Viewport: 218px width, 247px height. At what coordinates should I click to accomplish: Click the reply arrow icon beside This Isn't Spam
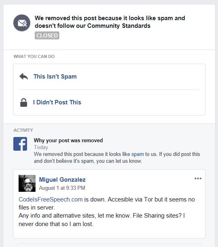point(24,77)
